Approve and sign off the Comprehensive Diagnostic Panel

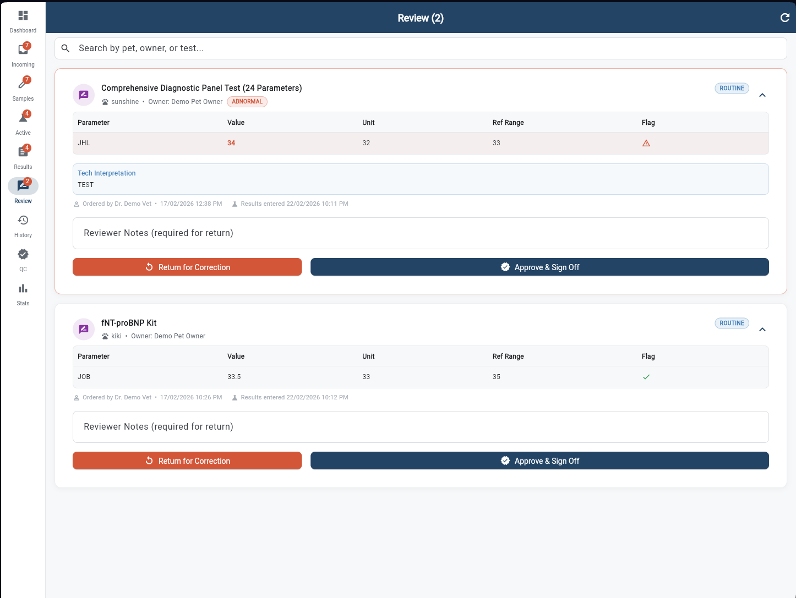point(539,267)
